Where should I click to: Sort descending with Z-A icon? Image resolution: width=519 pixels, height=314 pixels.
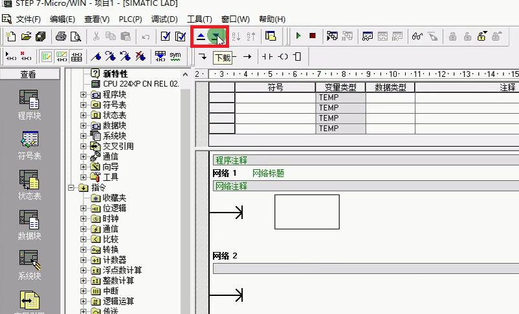[251, 36]
